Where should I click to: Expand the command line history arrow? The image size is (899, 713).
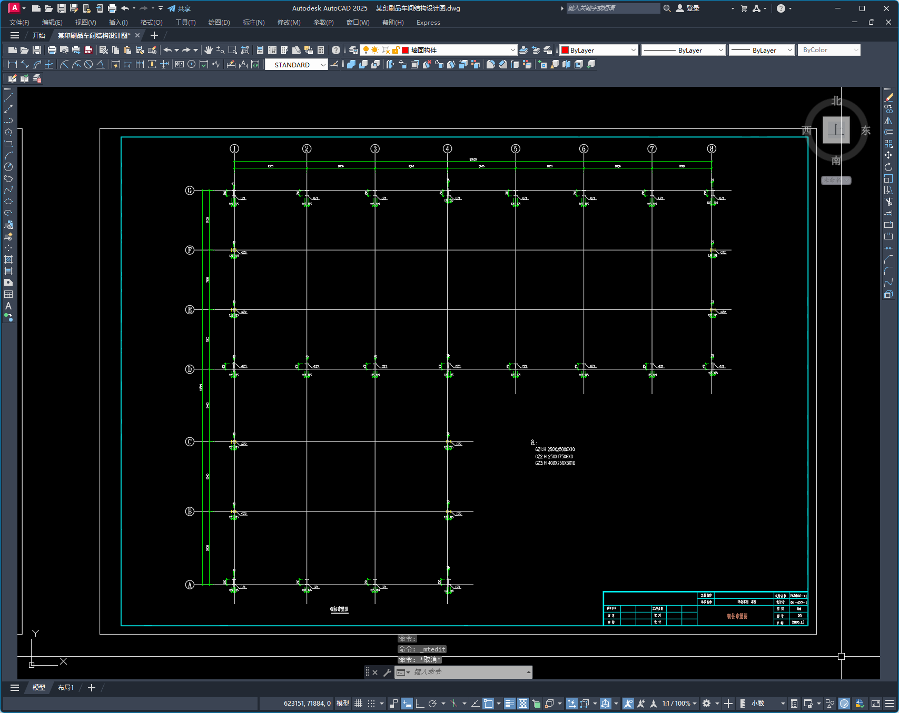click(x=528, y=672)
